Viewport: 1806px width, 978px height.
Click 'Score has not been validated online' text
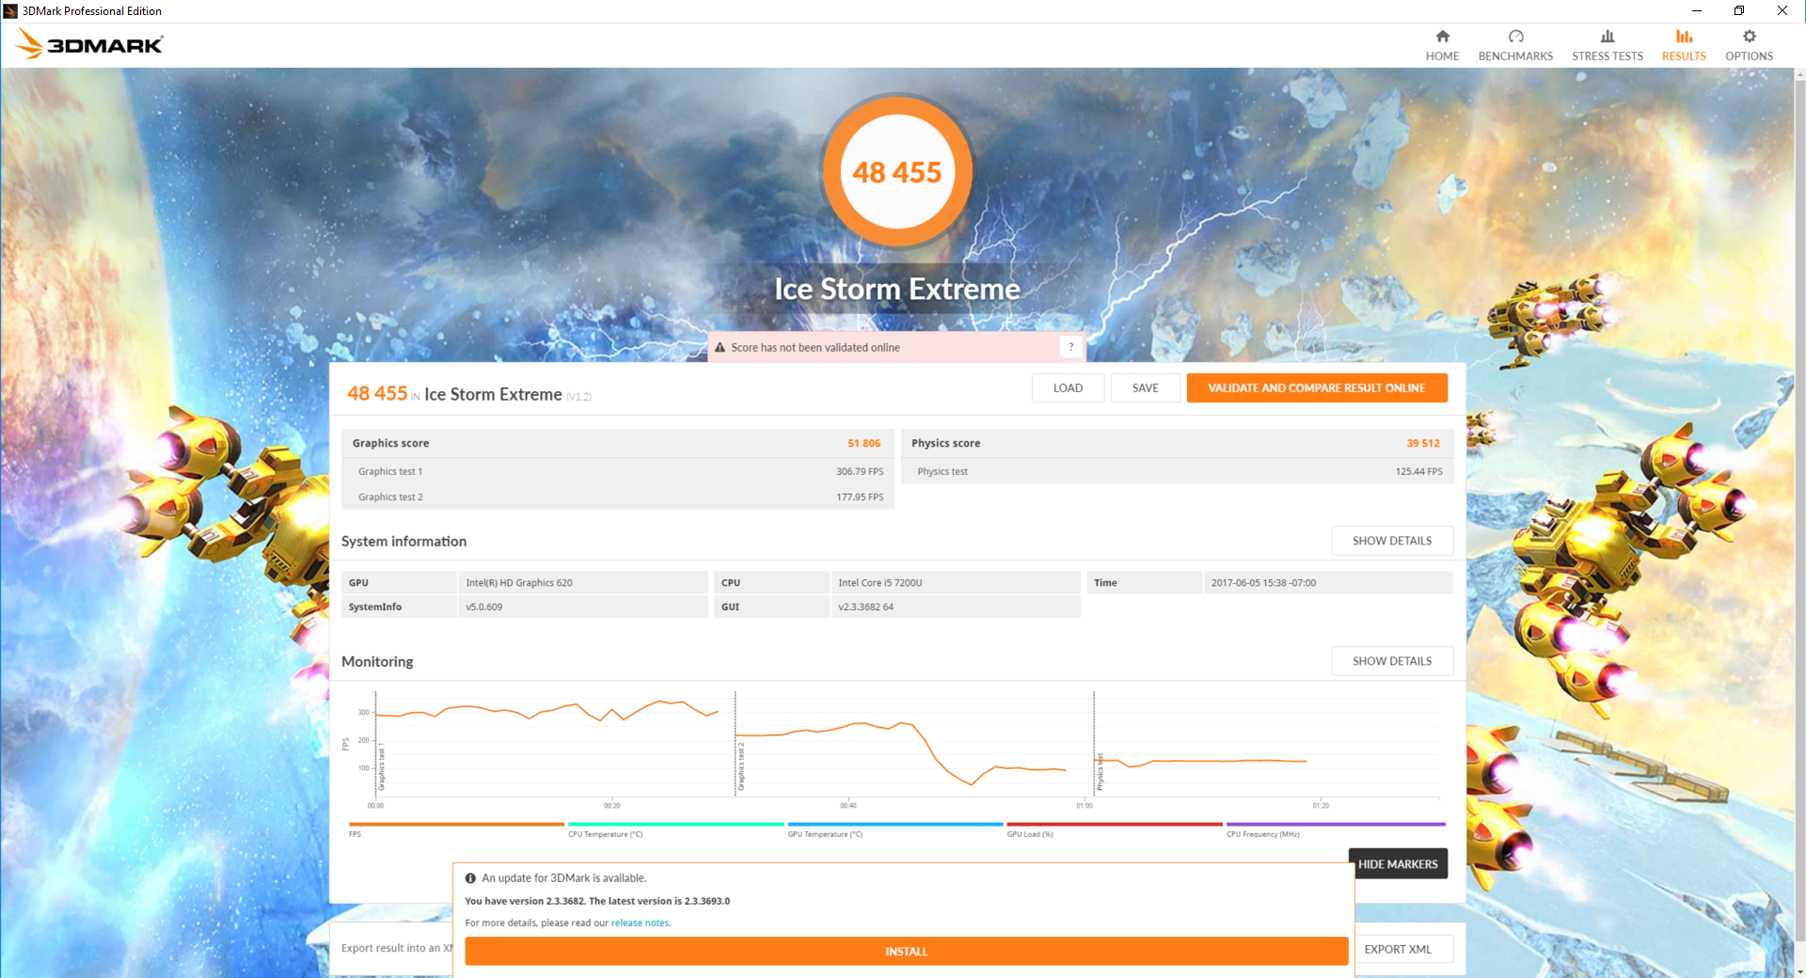coord(816,348)
